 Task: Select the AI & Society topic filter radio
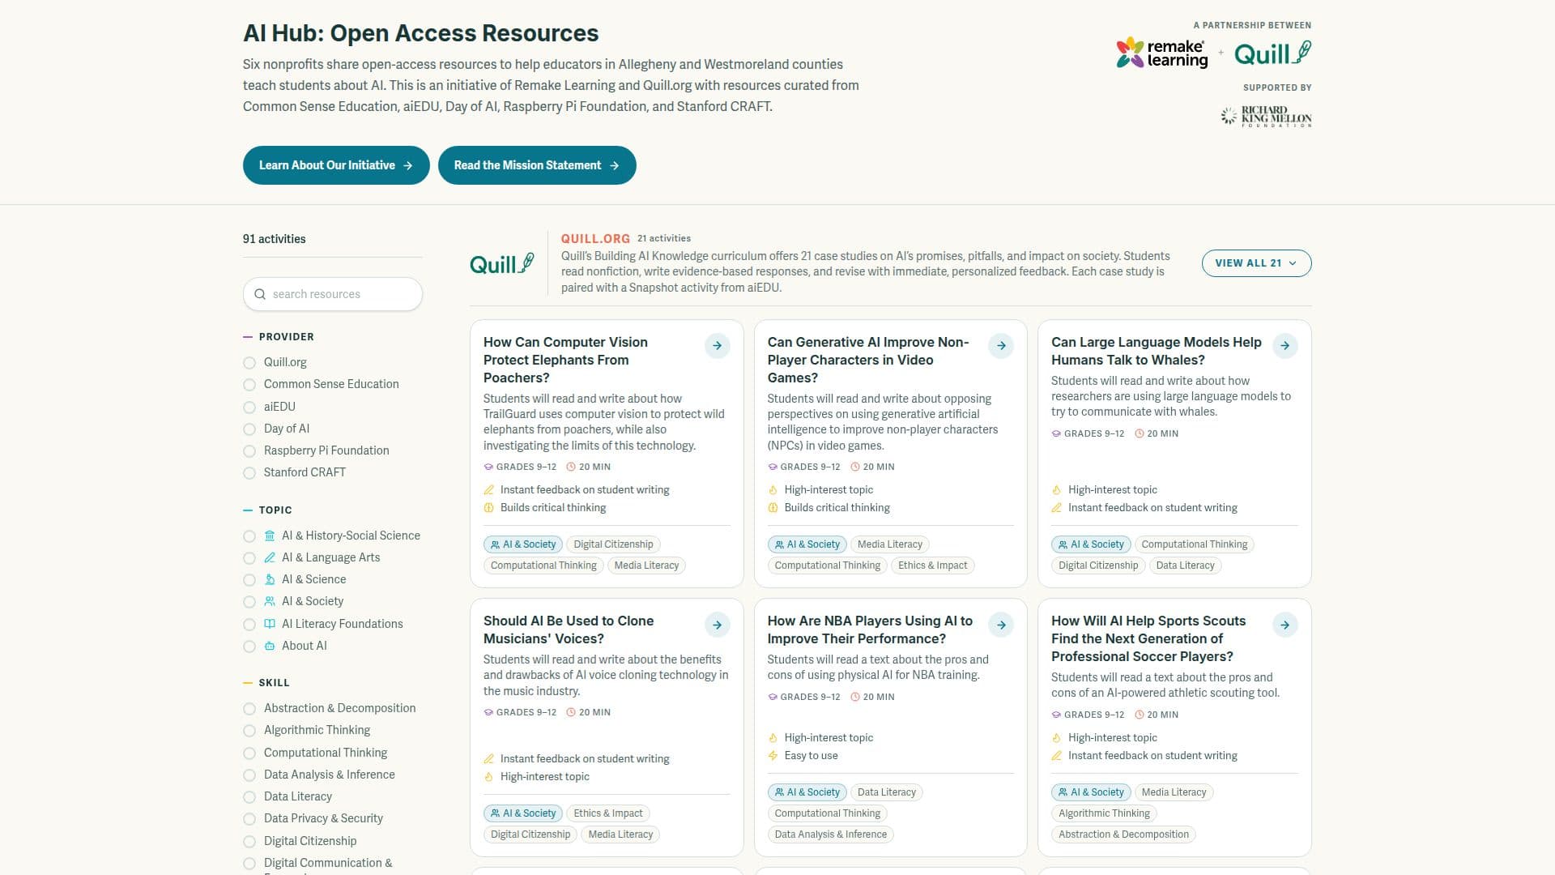tap(249, 602)
